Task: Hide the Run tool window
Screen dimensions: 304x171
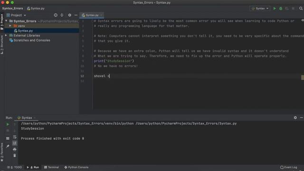Action: pyautogui.click(x=301, y=118)
